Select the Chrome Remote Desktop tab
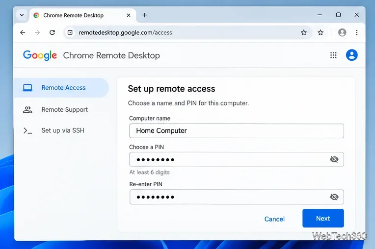The height and width of the screenshot is (249, 375). 82,15
